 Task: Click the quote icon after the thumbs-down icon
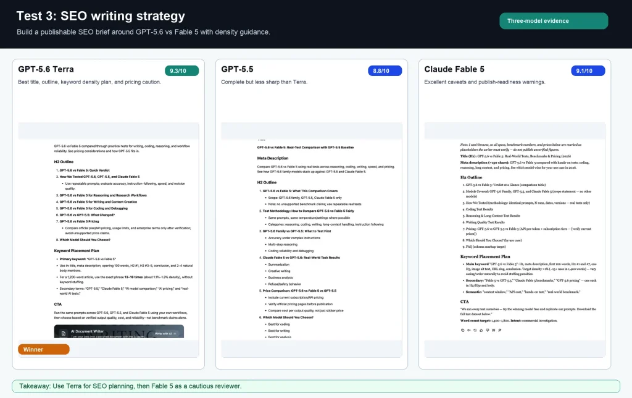493,330
